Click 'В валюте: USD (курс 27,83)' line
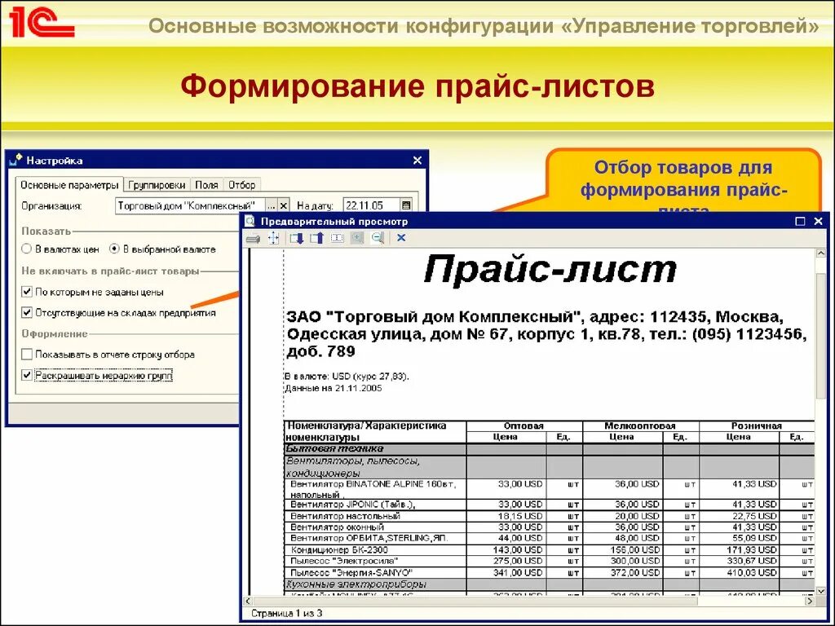 (x=347, y=377)
